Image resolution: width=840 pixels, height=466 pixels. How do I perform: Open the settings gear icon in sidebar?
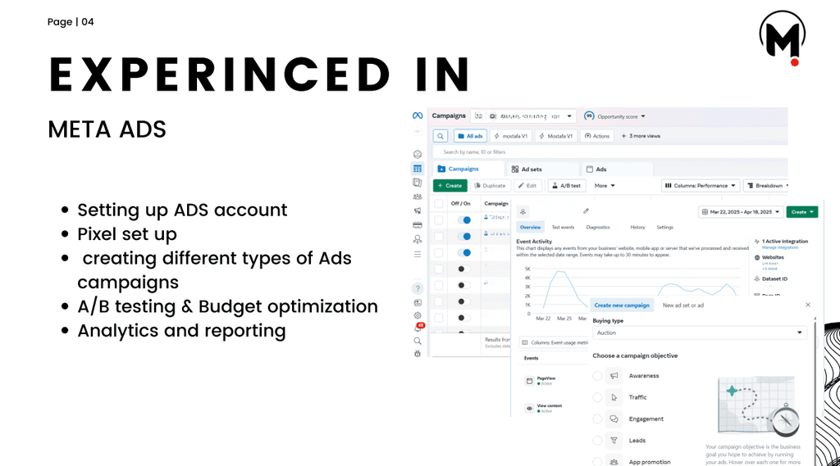point(418,315)
